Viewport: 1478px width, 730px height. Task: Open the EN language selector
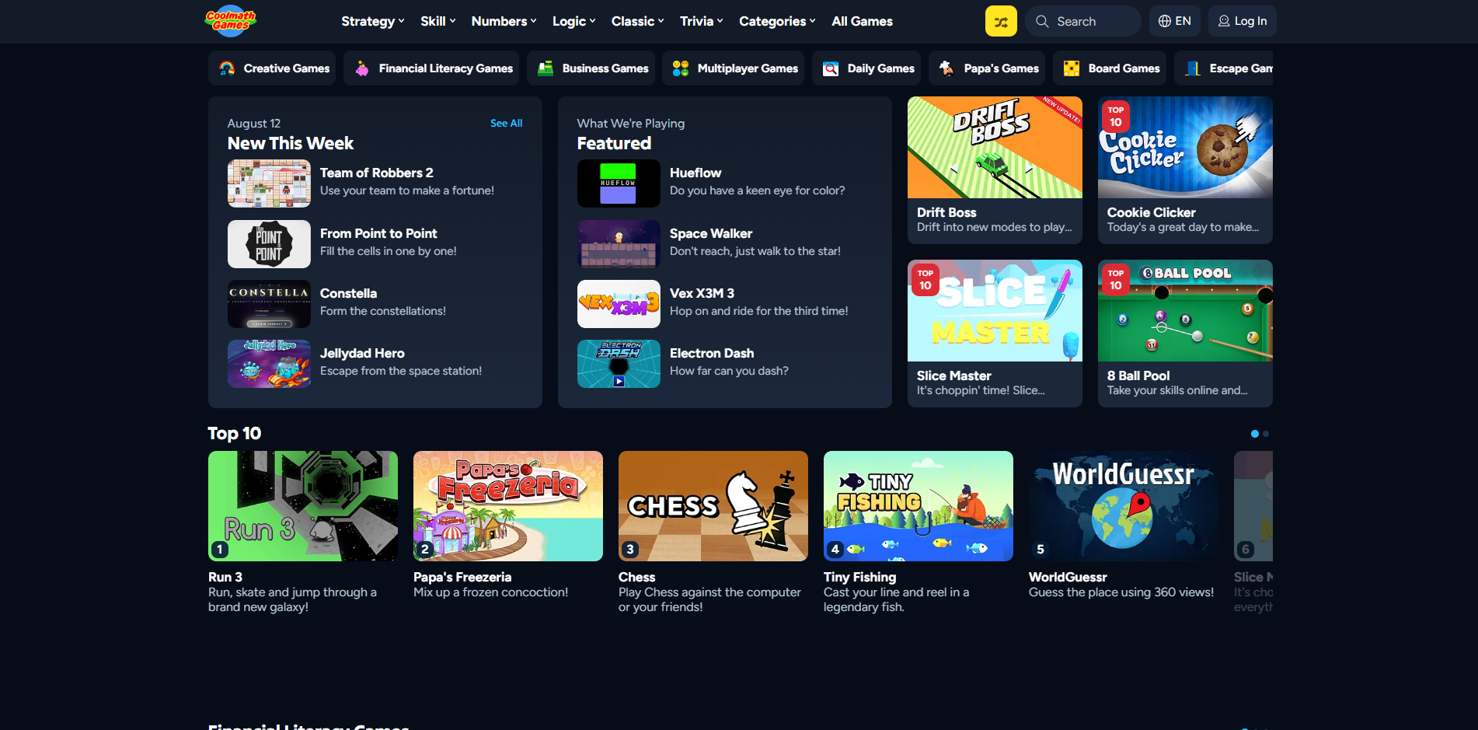pyautogui.click(x=1175, y=21)
